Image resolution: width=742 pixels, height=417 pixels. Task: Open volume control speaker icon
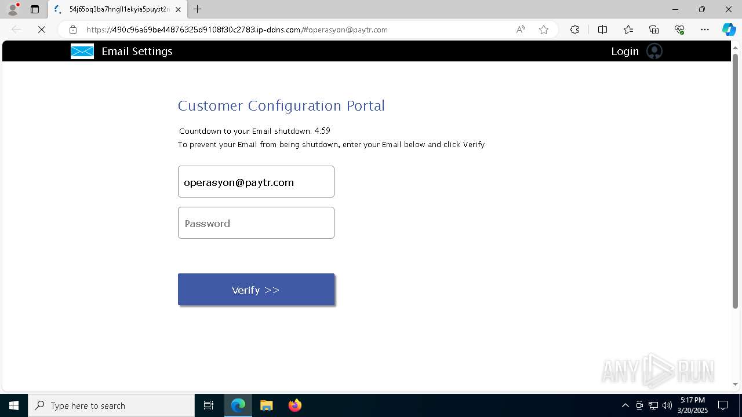(x=667, y=405)
